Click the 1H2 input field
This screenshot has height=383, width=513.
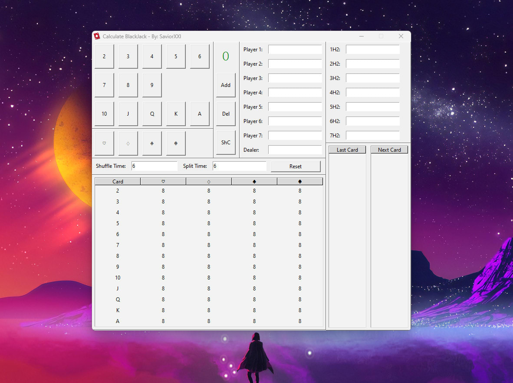pos(373,50)
